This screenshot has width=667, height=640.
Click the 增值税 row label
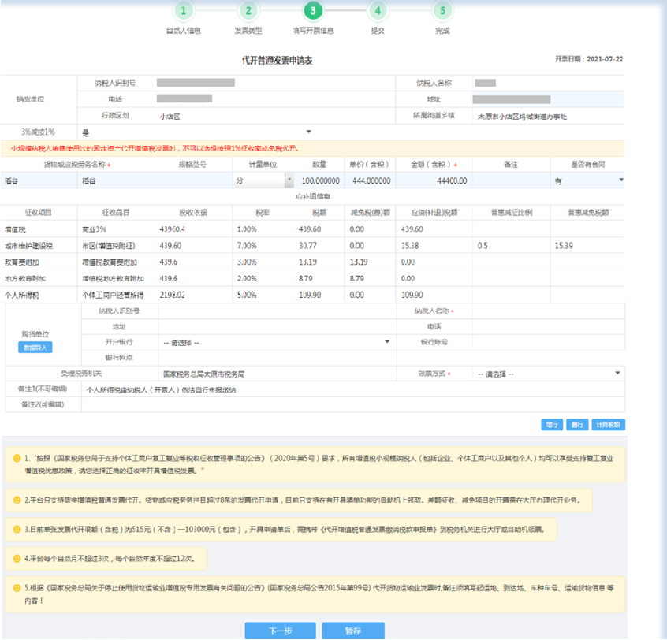click(x=15, y=229)
